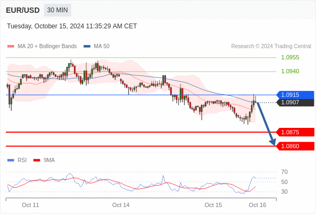
Task: Click the RSI blue legend swatch
Action: [x=11, y=160]
